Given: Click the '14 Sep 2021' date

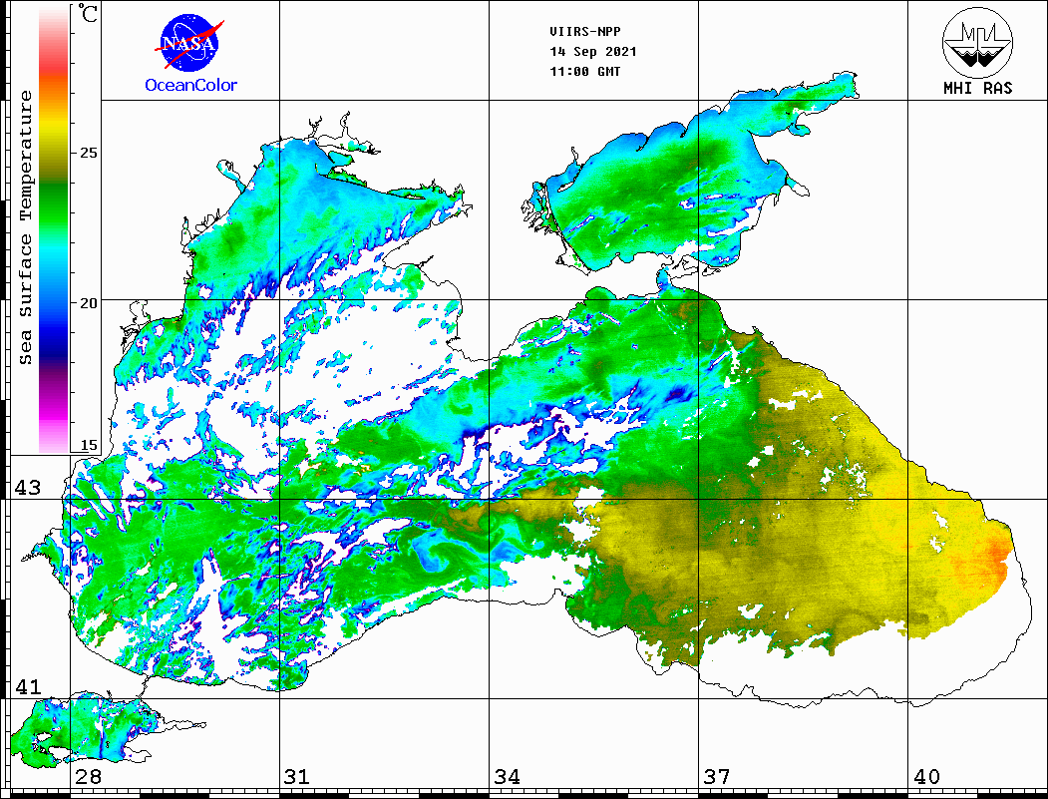Looking at the screenshot, I should (593, 52).
